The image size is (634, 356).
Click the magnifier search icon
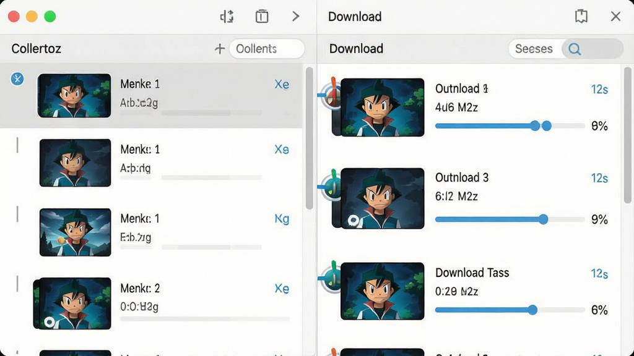tap(575, 49)
